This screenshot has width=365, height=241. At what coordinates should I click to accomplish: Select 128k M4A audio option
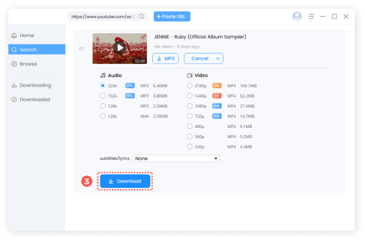pyautogui.click(x=103, y=116)
